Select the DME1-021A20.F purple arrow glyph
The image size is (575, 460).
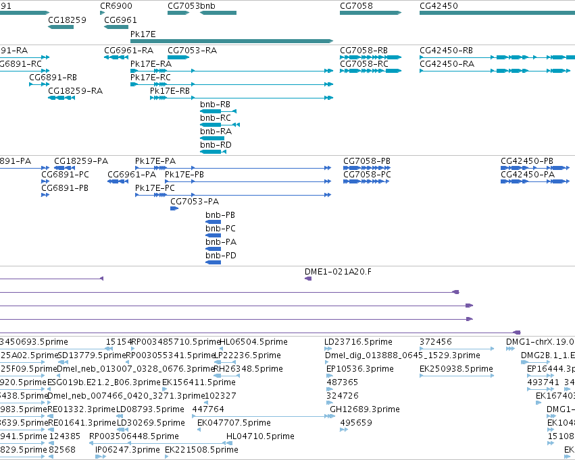(308, 279)
